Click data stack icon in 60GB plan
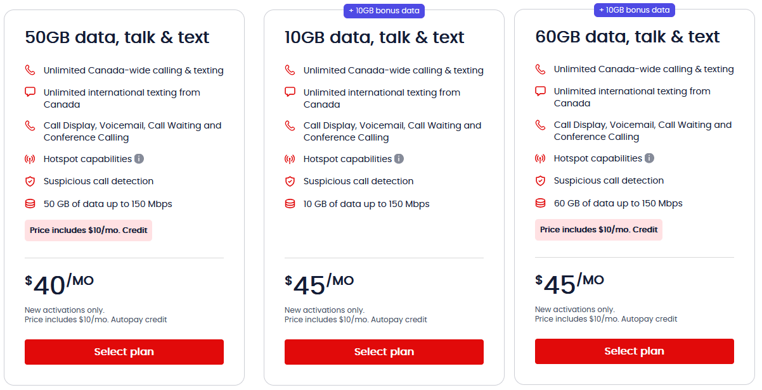This screenshot has height=390, width=762. point(540,203)
